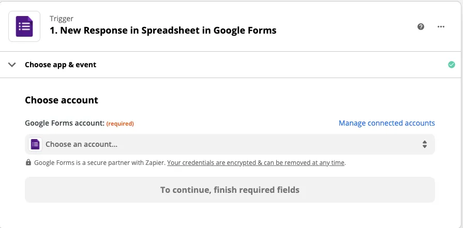This screenshot has height=228, width=463.
Task: Open the "Choose an account..." dropdown
Action: coord(230,144)
